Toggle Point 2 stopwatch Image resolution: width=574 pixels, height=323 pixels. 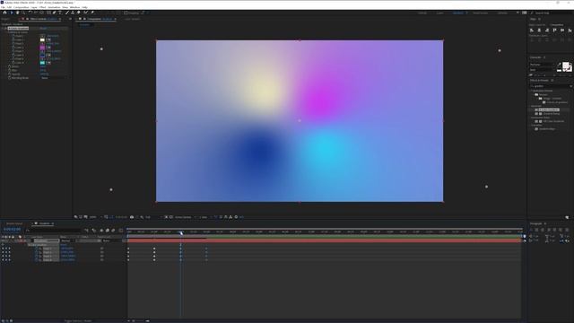click(13, 44)
